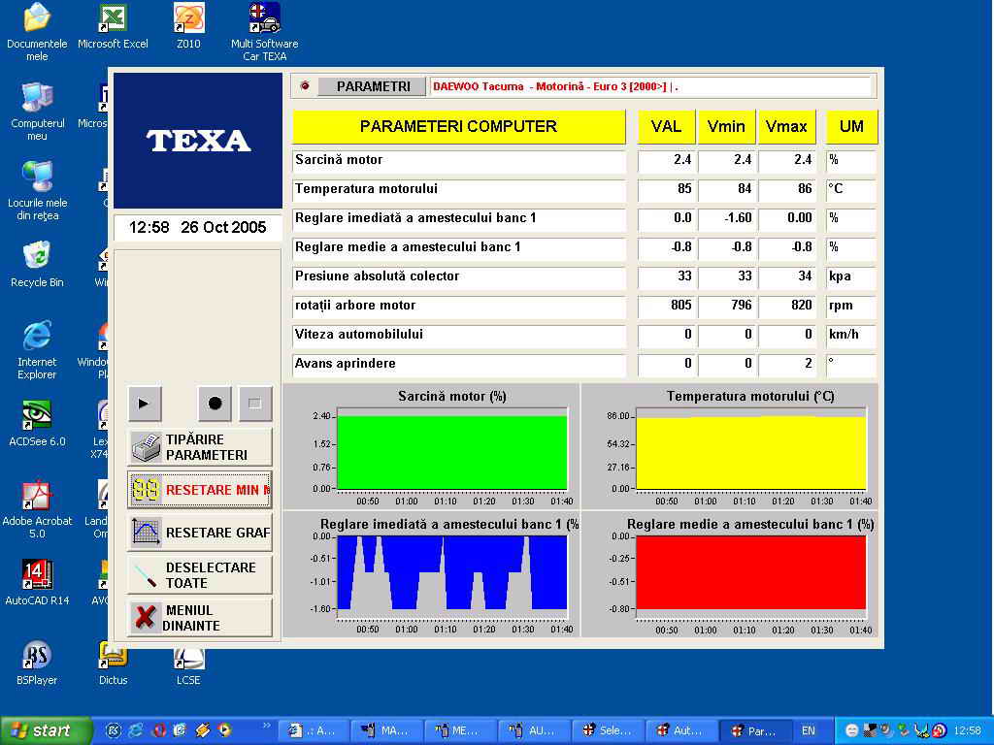Switch to the Sele... taskbar window
The height and width of the screenshot is (745, 994).
pos(609,730)
